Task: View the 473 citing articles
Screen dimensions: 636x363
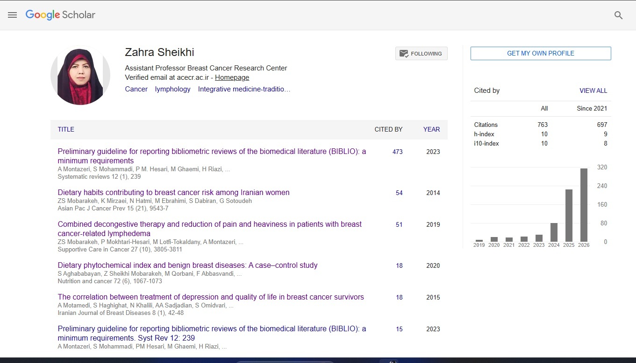Action: pos(397,152)
